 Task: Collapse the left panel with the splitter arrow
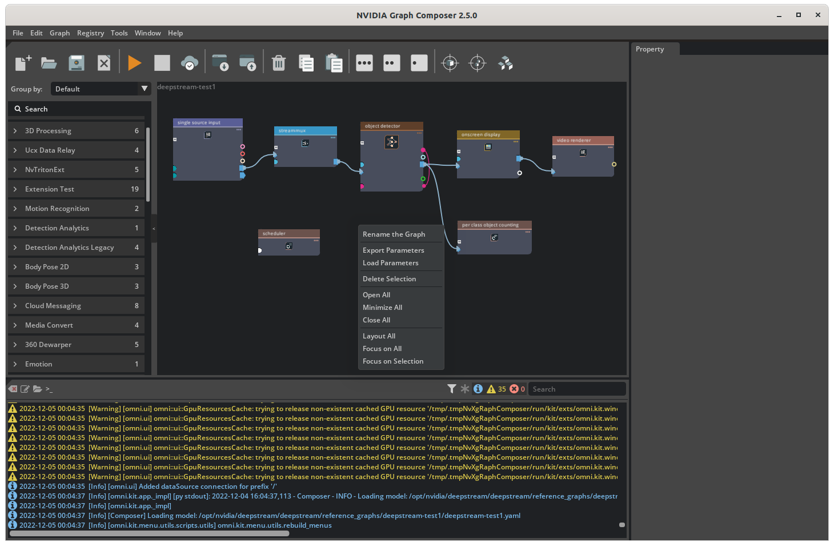(154, 229)
